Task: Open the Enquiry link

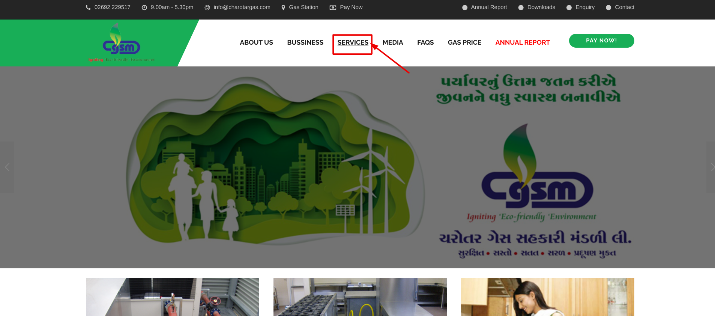Action: point(585,7)
